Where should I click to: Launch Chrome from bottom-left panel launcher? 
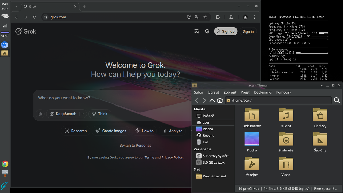coord(5,164)
